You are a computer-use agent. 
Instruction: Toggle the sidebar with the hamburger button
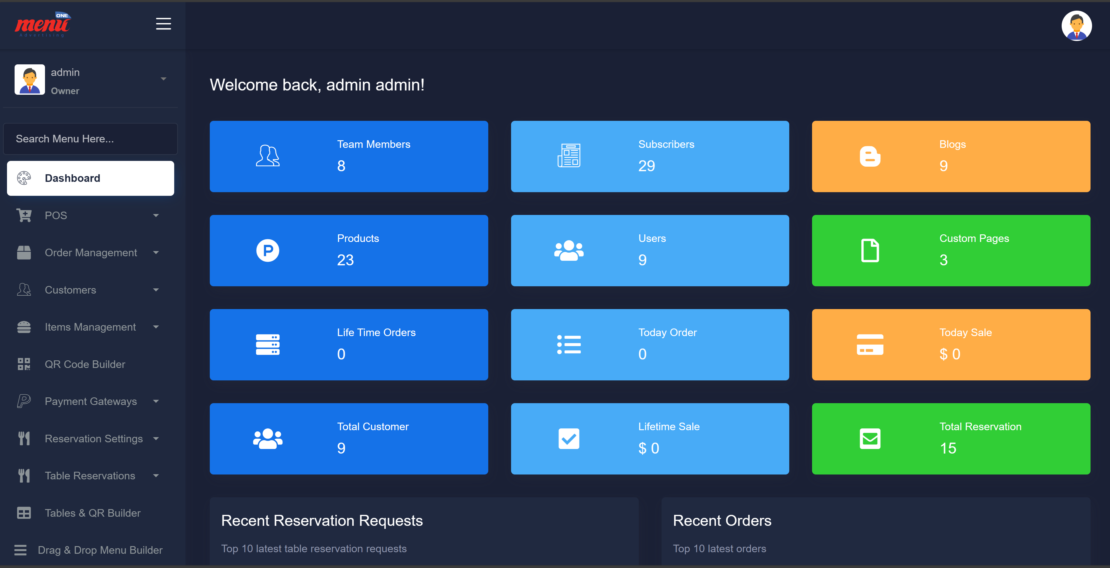pyautogui.click(x=163, y=24)
